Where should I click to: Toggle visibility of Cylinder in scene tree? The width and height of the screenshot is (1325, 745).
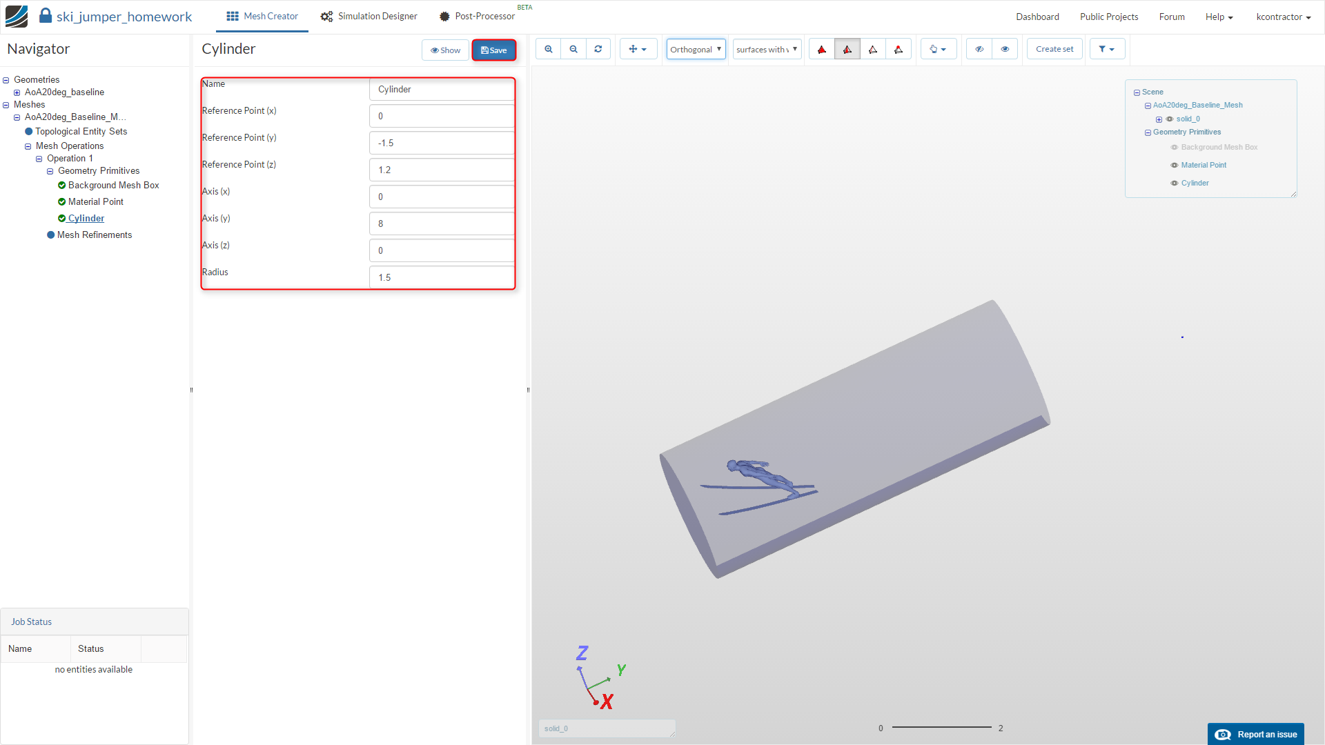1175,183
